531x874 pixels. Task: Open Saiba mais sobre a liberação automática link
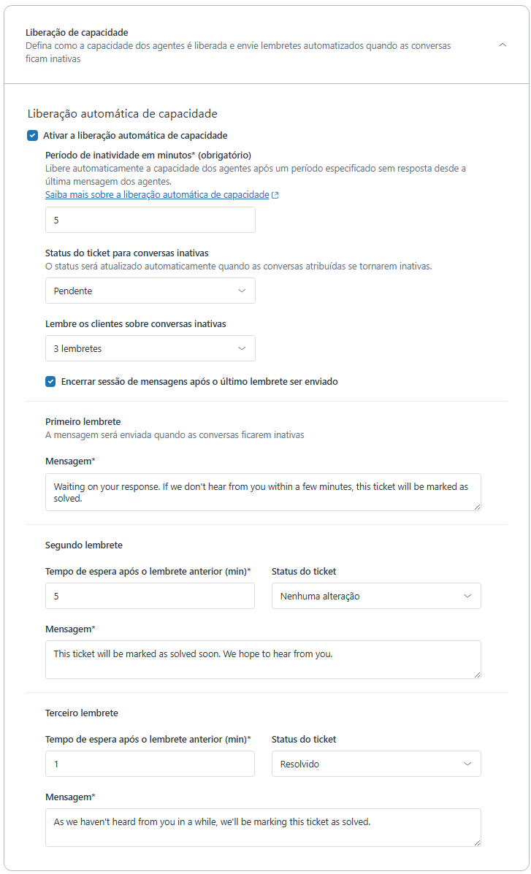point(157,195)
